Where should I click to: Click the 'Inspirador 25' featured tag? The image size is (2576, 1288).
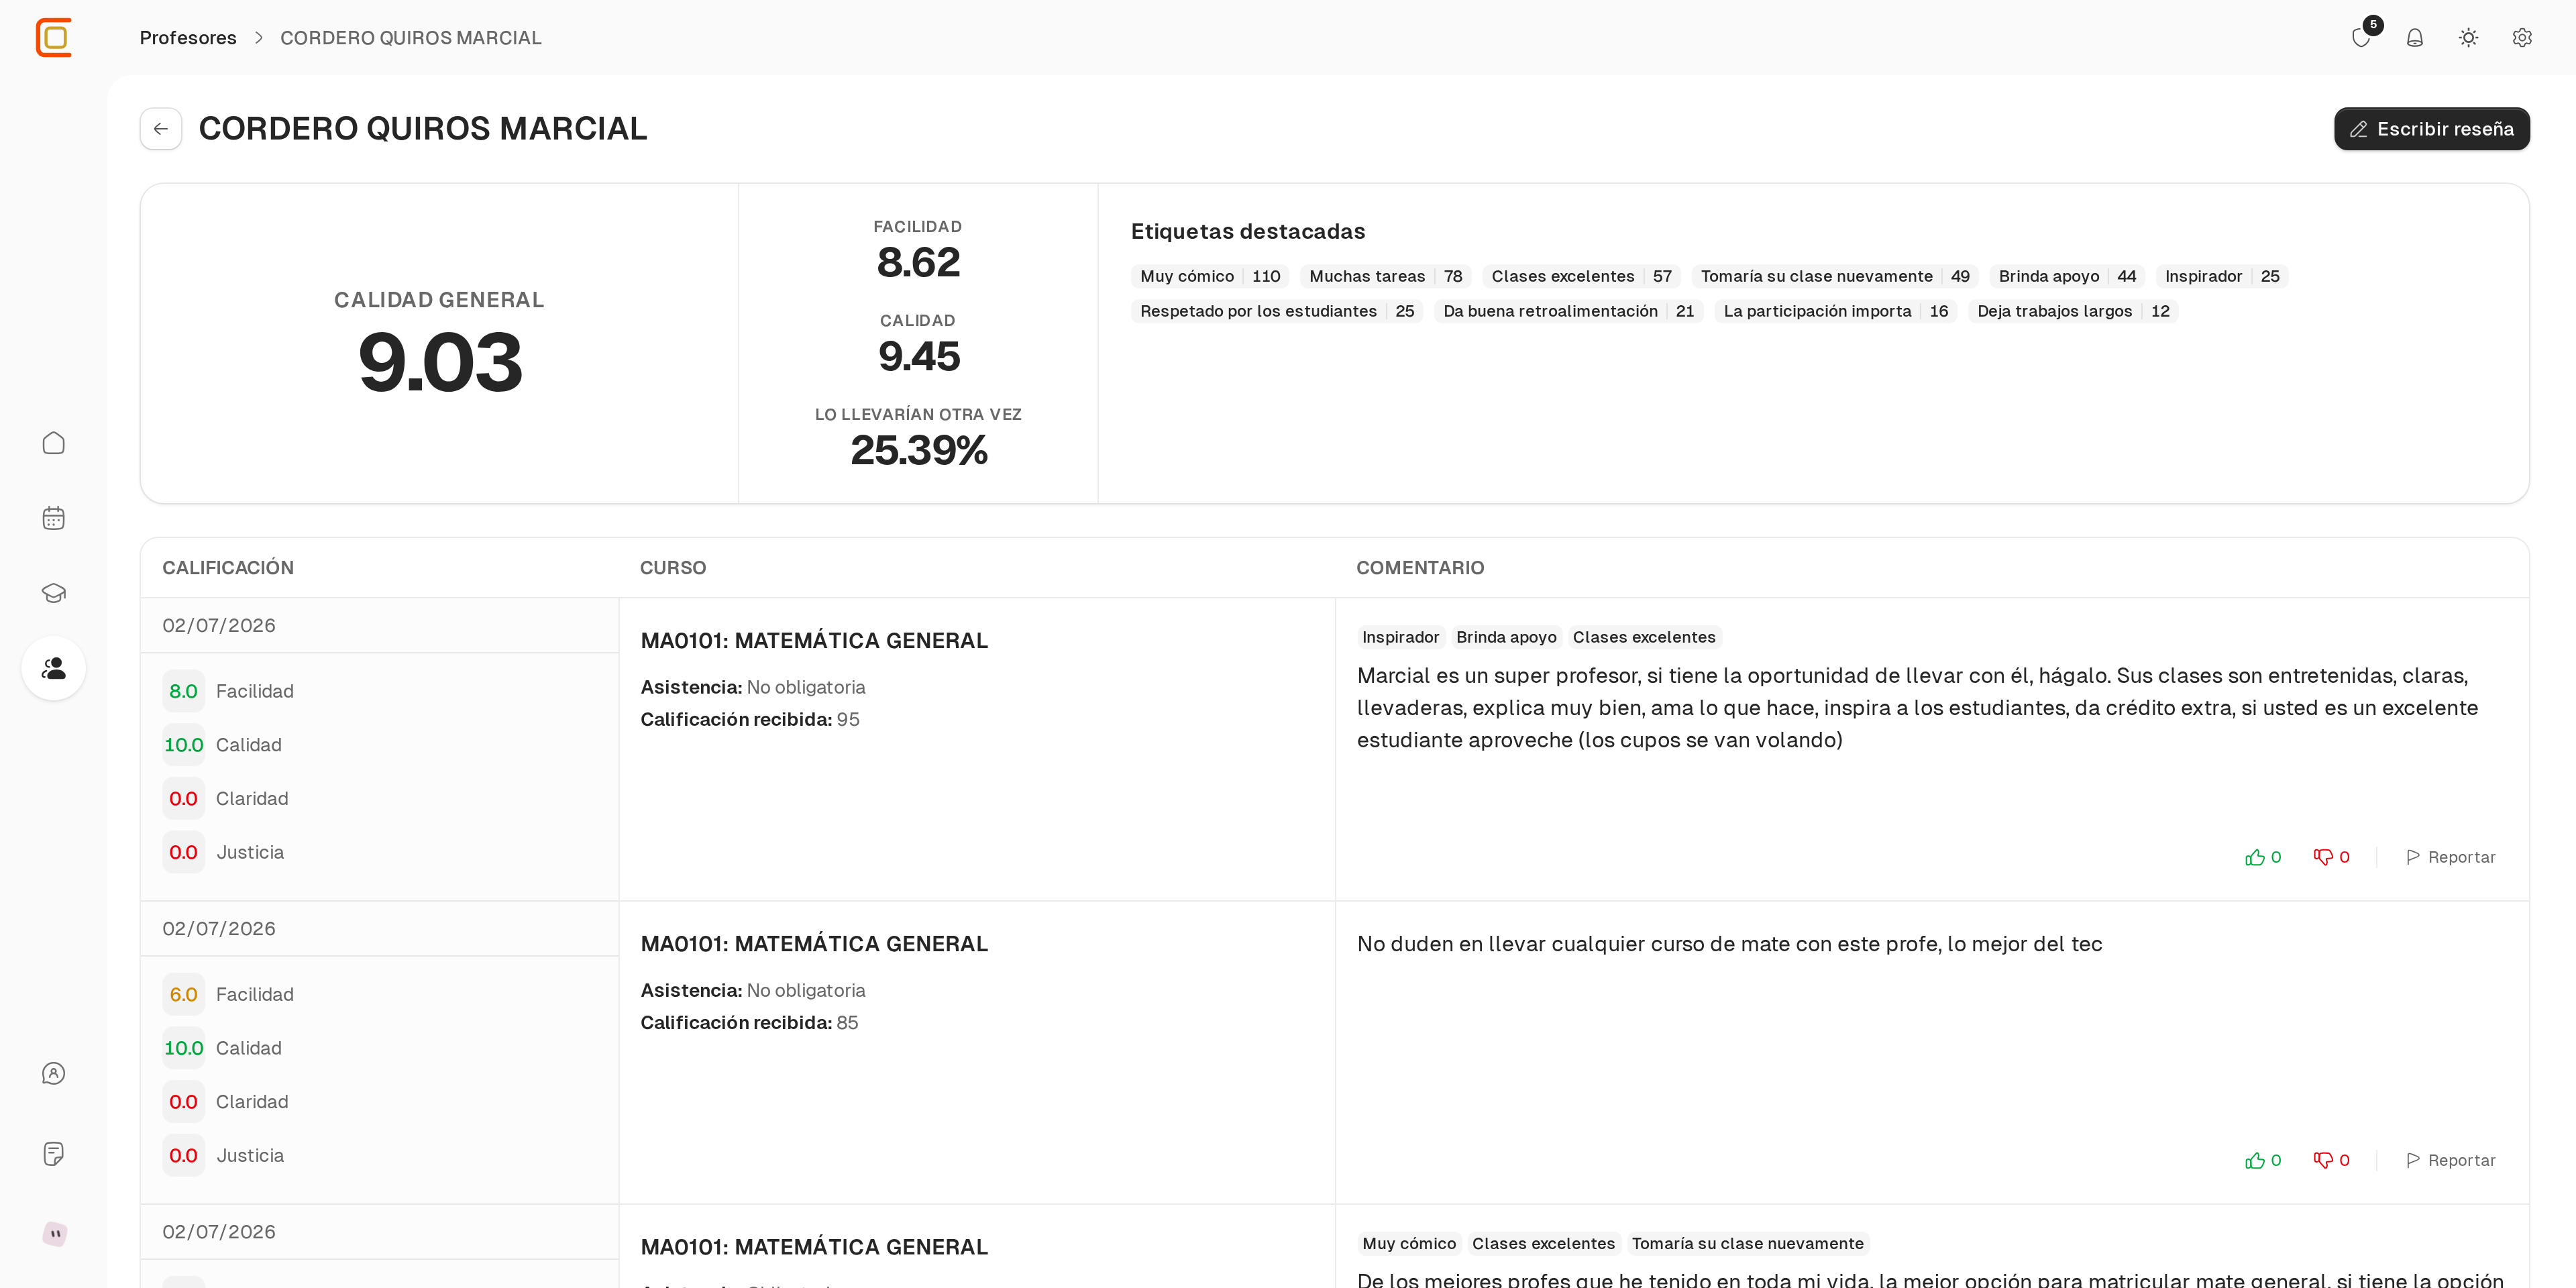[2222, 276]
